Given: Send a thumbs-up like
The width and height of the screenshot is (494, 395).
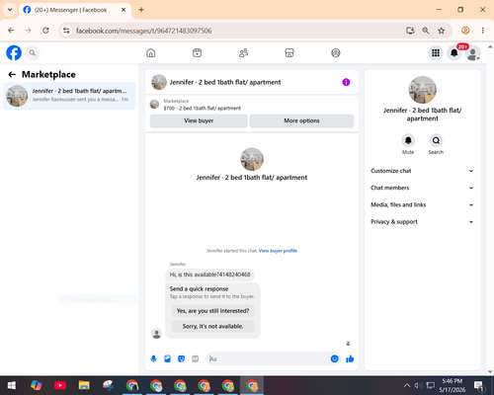Looking at the screenshot, I should tap(350, 358).
